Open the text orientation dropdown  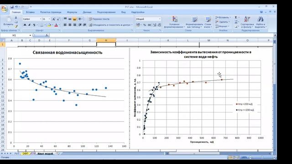click(80, 19)
